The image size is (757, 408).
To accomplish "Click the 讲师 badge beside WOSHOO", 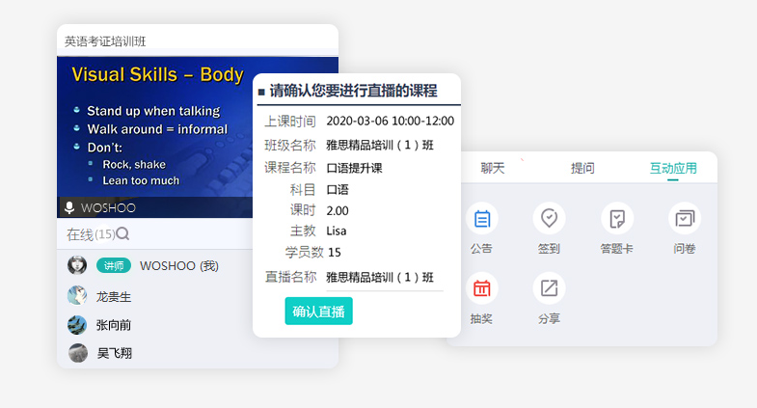I will [114, 265].
